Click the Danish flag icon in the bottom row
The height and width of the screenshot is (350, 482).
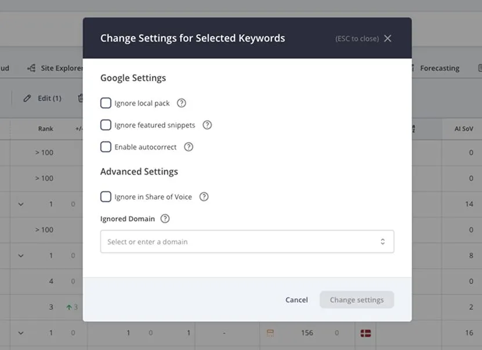(x=367, y=333)
